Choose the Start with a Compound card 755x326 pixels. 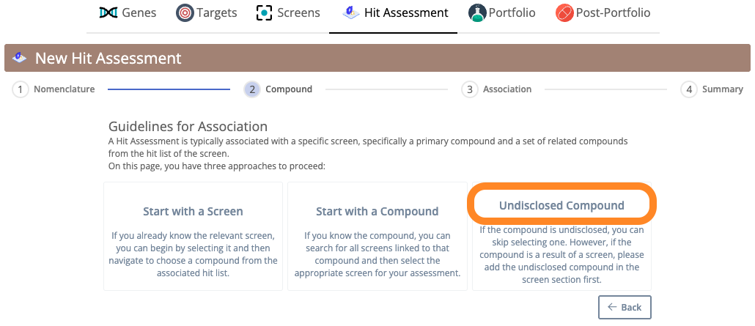377,236
